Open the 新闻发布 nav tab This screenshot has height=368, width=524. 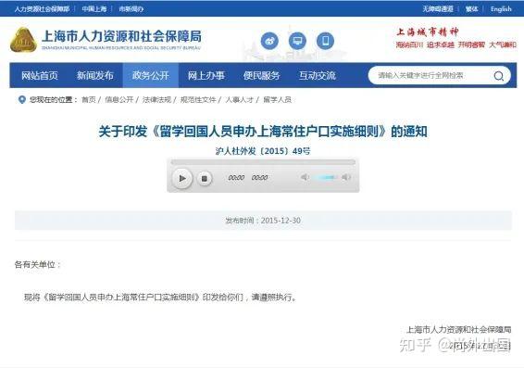[x=95, y=76]
